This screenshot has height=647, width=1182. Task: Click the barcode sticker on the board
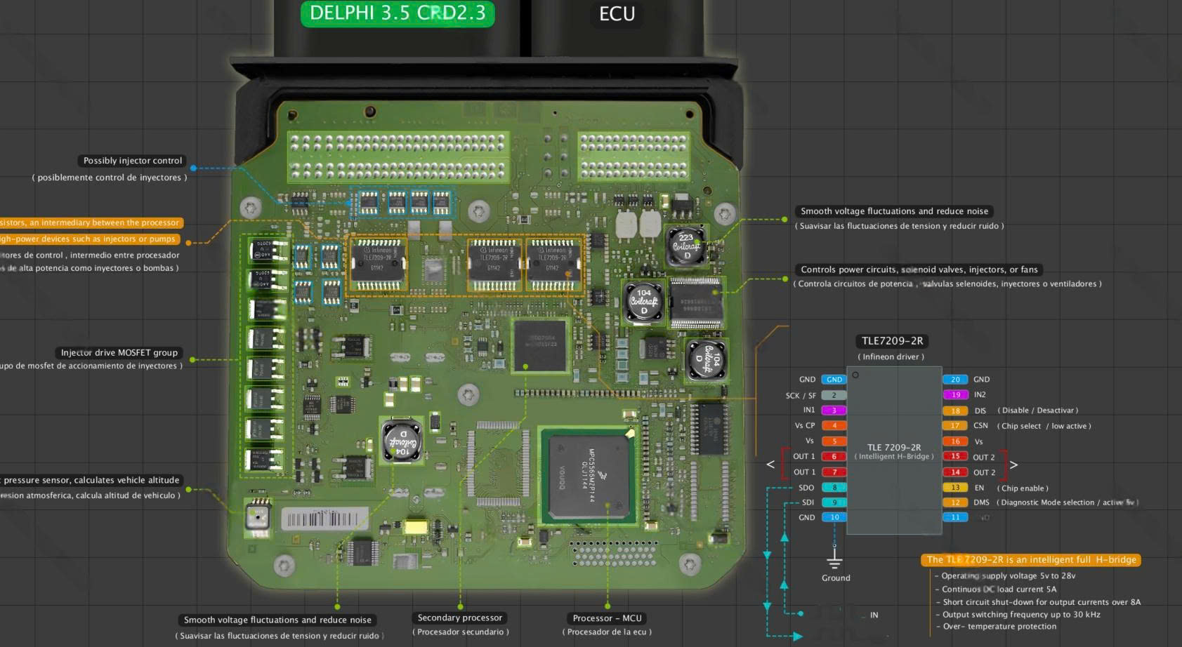(x=324, y=519)
